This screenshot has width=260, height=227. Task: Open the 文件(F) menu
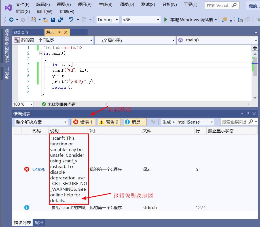coord(23,5)
